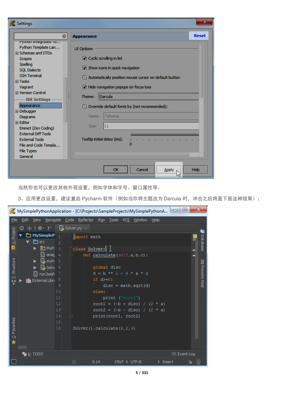Collapse the MySimpleP project root node
The width and height of the screenshot is (282, 399).
click(x=21, y=235)
